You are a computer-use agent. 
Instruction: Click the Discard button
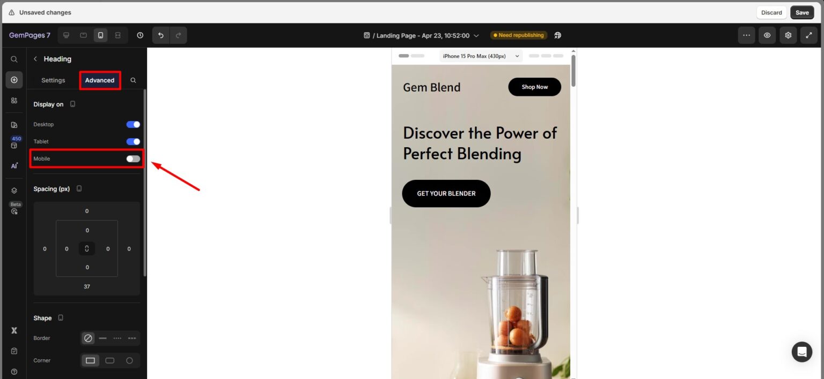click(x=771, y=12)
